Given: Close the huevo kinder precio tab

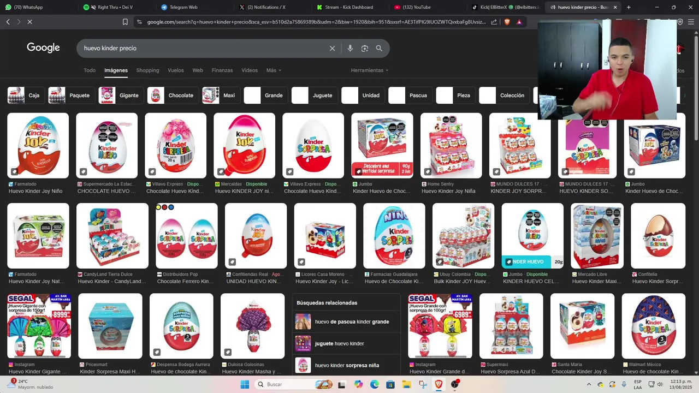Looking at the screenshot, I should 615,7.
